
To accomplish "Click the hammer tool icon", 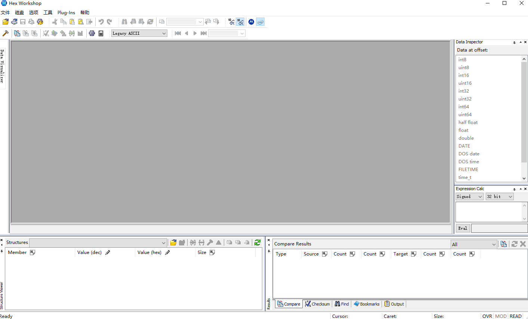I will tap(6, 33).
